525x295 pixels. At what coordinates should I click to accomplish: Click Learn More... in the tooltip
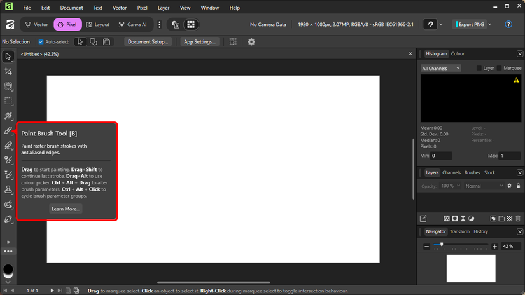tap(66, 209)
